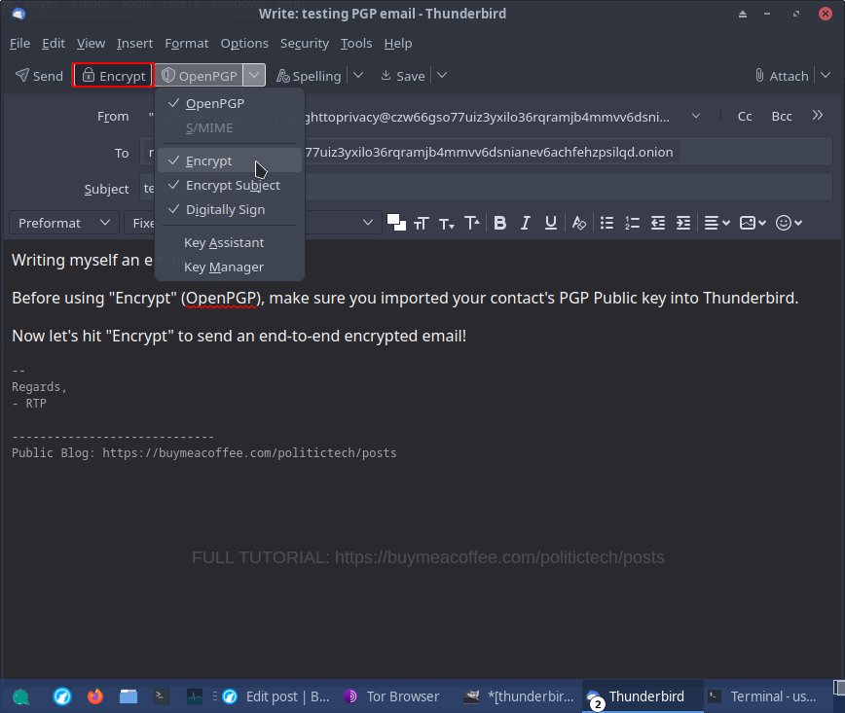Screen dimensions: 845x713
Task: Select OpenPGP encryption technology option
Action: (230, 103)
